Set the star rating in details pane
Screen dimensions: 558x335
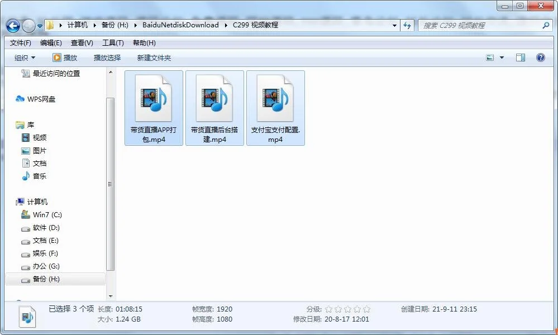[347, 309]
